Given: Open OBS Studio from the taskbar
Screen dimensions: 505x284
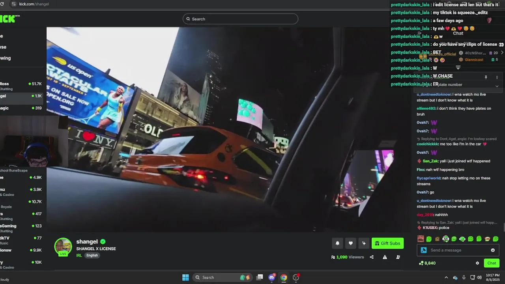Looking at the screenshot, I should [x=296, y=277].
